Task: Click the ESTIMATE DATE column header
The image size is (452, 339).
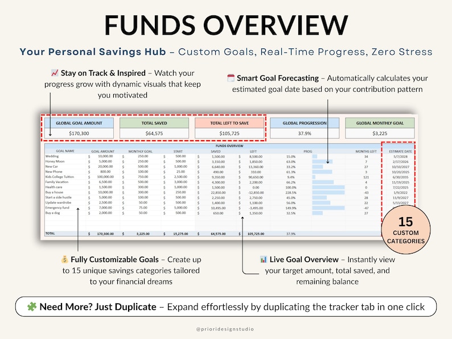Action: pyautogui.click(x=400, y=151)
